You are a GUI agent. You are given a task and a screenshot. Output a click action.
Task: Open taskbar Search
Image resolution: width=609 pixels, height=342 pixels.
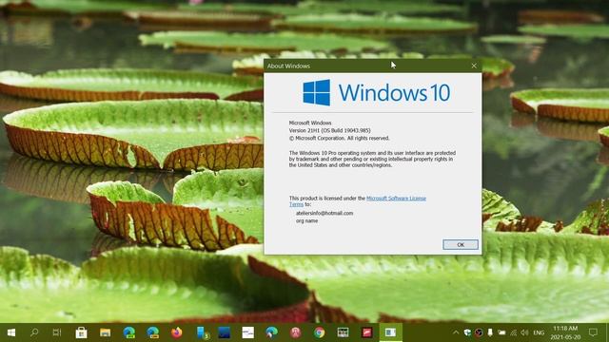pos(34,332)
